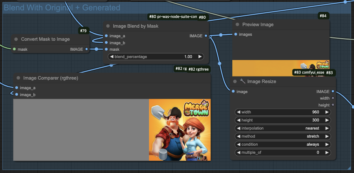Decrease width value with left arrow
This screenshot has width=354, height=173.
point(238,112)
